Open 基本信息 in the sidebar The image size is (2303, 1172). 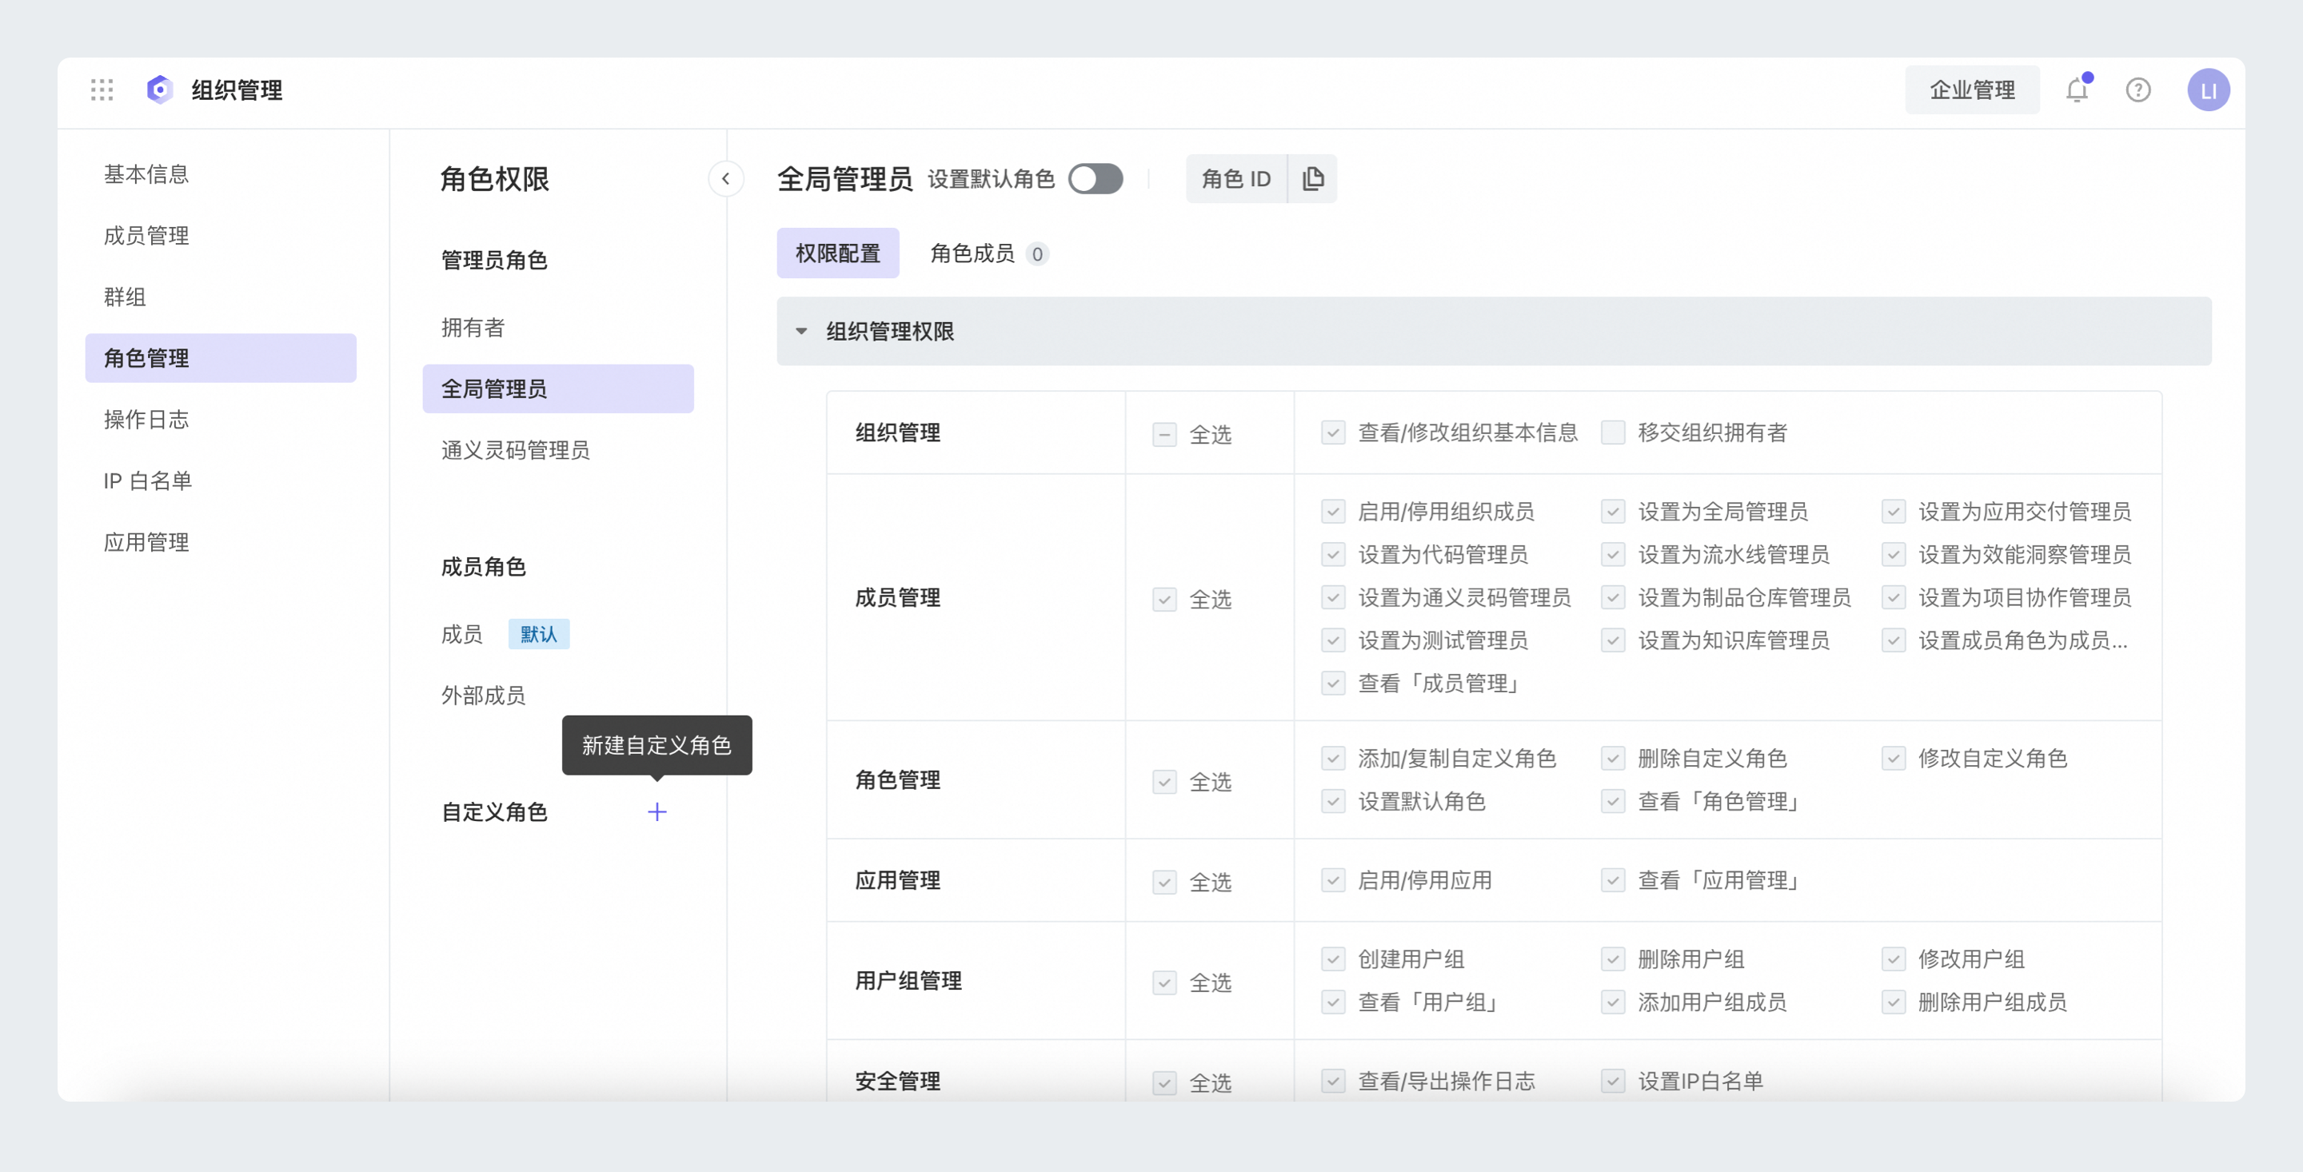(x=221, y=174)
